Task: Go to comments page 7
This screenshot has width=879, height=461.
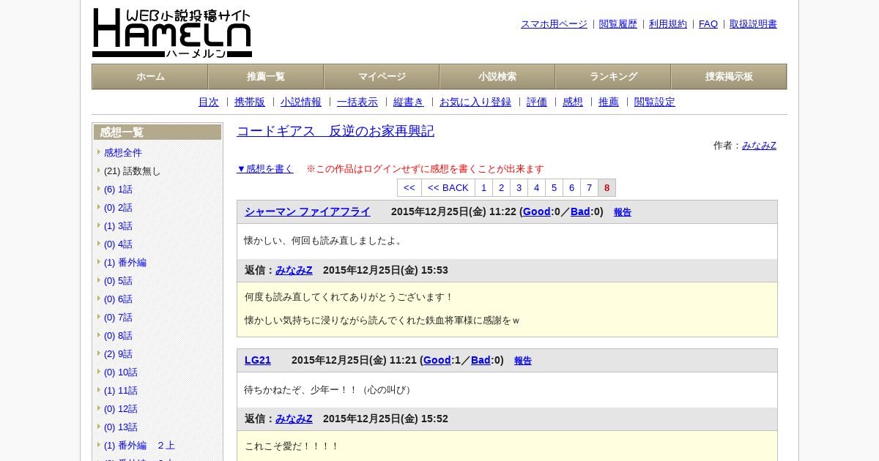Action: (x=589, y=188)
